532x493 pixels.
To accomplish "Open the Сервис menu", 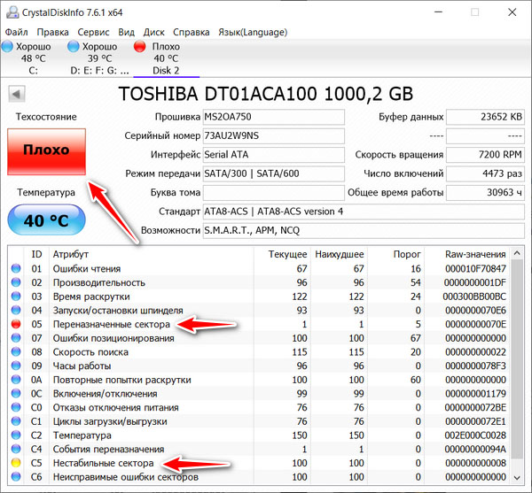I will click(x=93, y=32).
